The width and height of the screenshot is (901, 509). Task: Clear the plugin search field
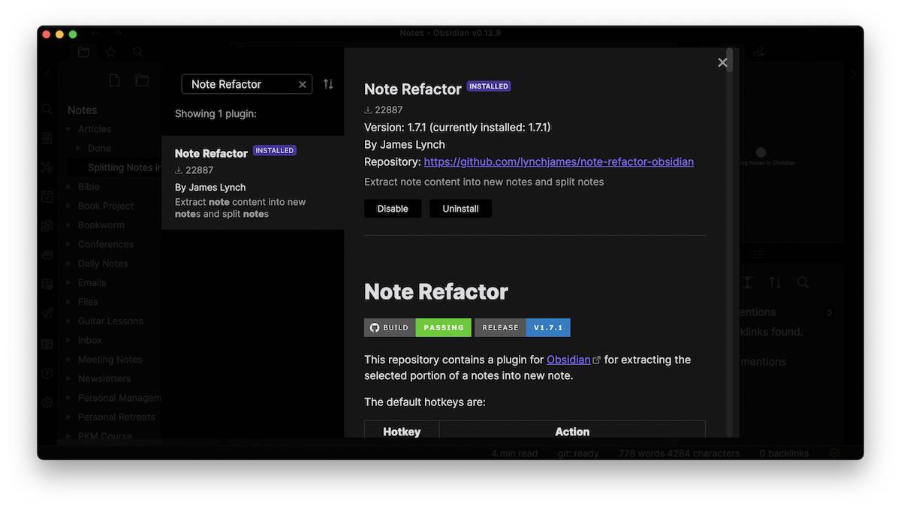point(303,85)
